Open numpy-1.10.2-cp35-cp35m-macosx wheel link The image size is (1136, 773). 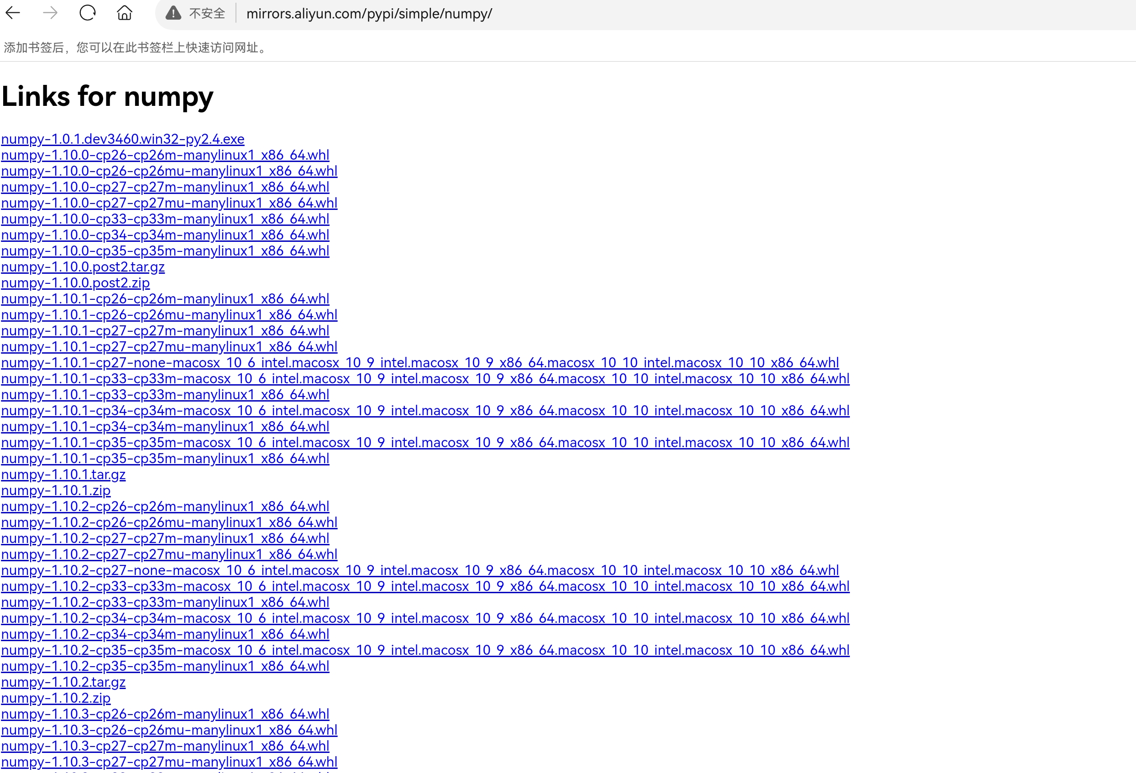(425, 650)
